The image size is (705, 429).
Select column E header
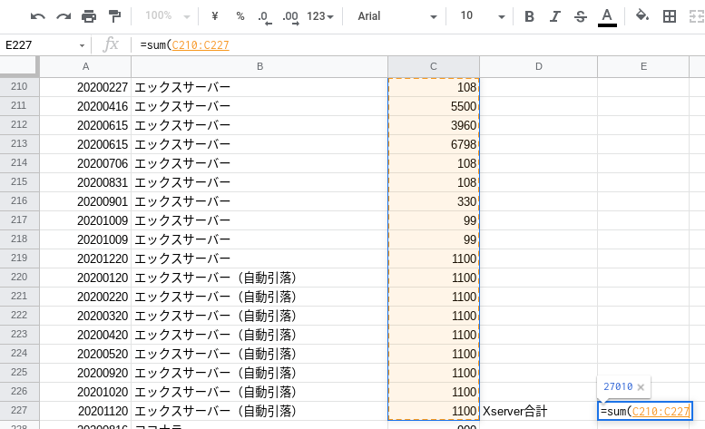pos(643,66)
